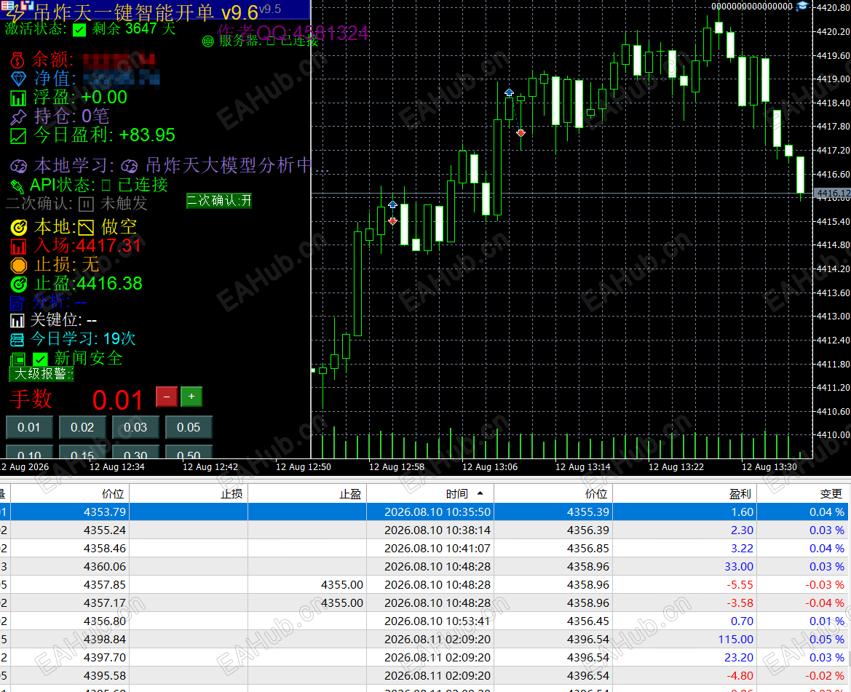The width and height of the screenshot is (851, 692).
Task: Click the downtrend chart icon before 做空
Action: point(86,227)
